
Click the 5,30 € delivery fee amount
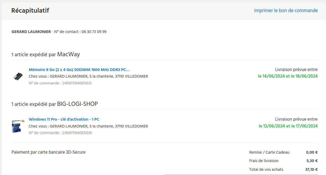pyautogui.click(x=312, y=161)
